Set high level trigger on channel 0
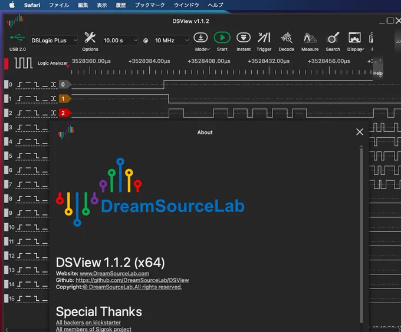Image resolution: width=401 pixels, height=332 pixels. point(28,84)
